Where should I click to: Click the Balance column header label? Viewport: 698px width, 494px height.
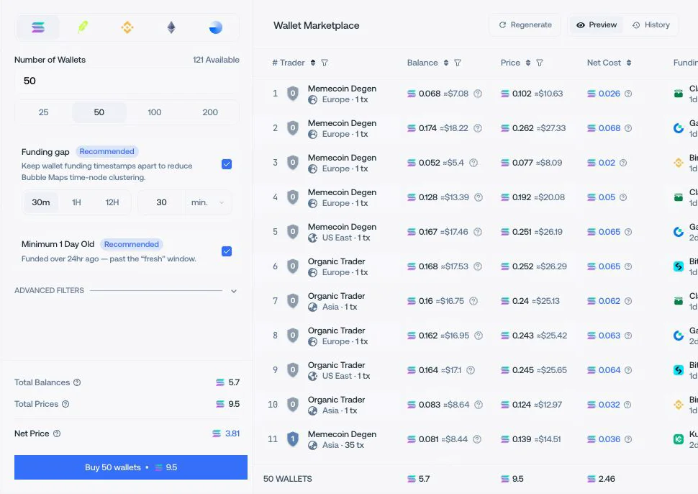[x=422, y=63]
